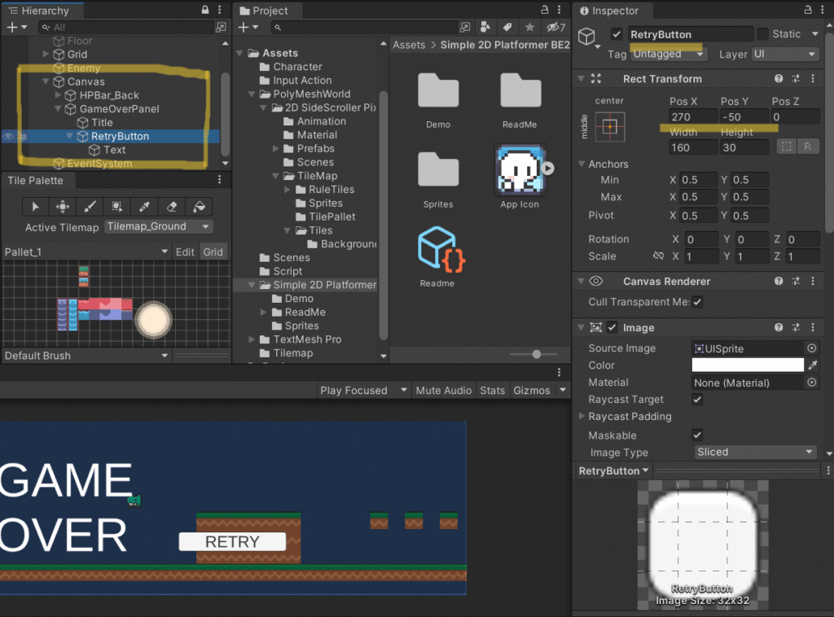834x617 pixels.
Task: Enable the Static checkbox
Action: click(762, 34)
